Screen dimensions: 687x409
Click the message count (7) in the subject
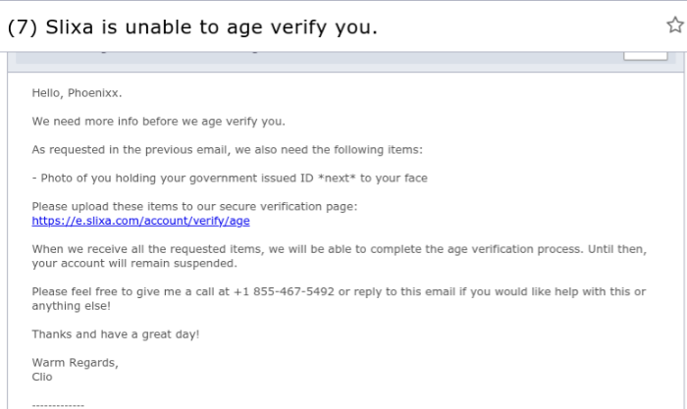pyautogui.click(x=23, y=27)
